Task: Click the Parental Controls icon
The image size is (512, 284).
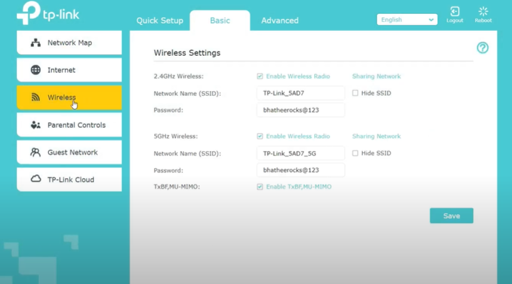Action: (x=36, y=125)
